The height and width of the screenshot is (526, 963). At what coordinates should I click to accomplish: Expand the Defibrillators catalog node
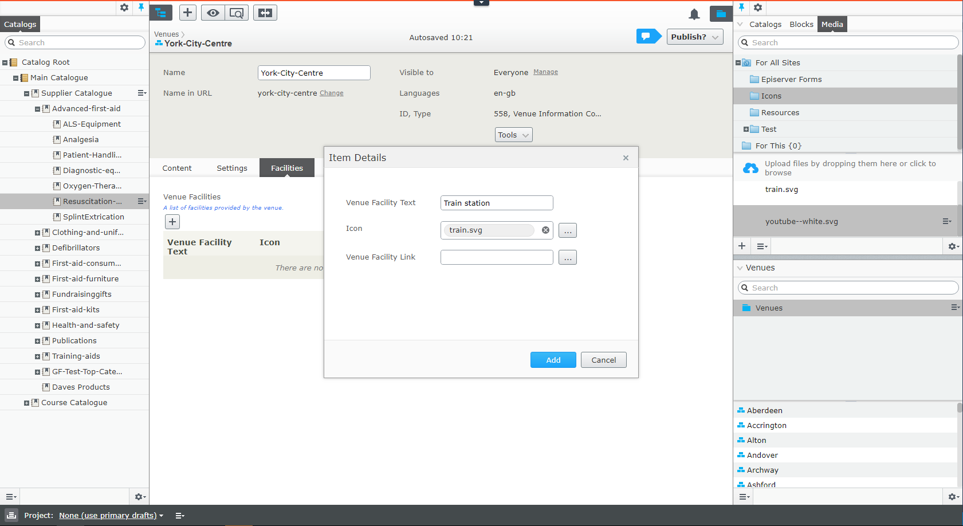pos(37,248)
